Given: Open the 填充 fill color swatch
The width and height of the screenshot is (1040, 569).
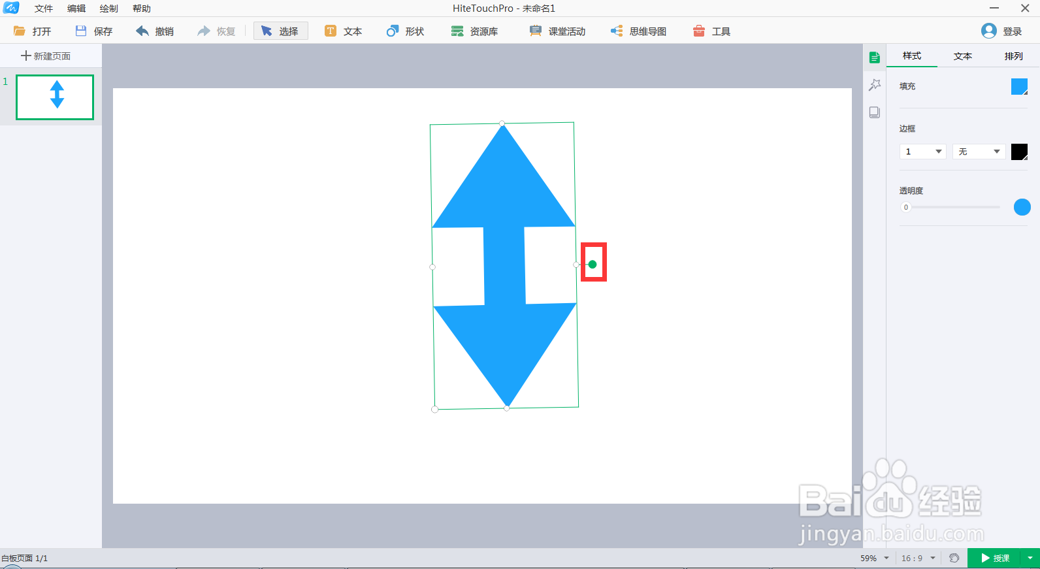Looking at the screenshot, I should click(1019, 86).
